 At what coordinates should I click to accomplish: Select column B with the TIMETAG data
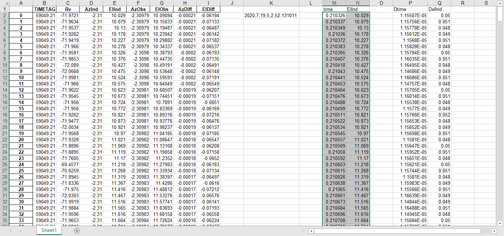[45, 3]
